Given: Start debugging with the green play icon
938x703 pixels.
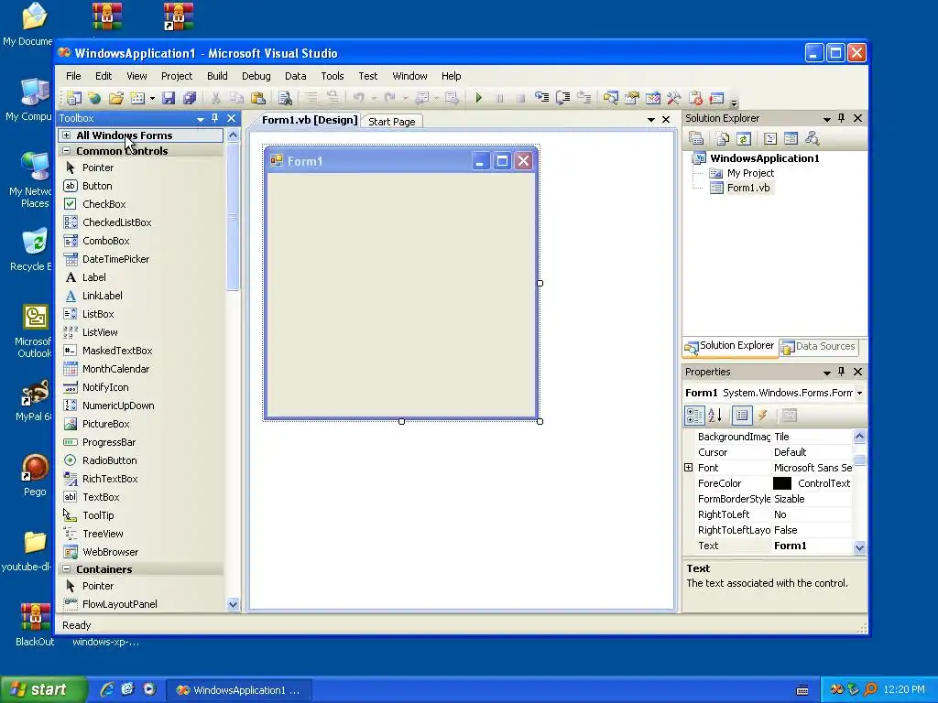Looking at the screenshot, I should pos(478,98).
